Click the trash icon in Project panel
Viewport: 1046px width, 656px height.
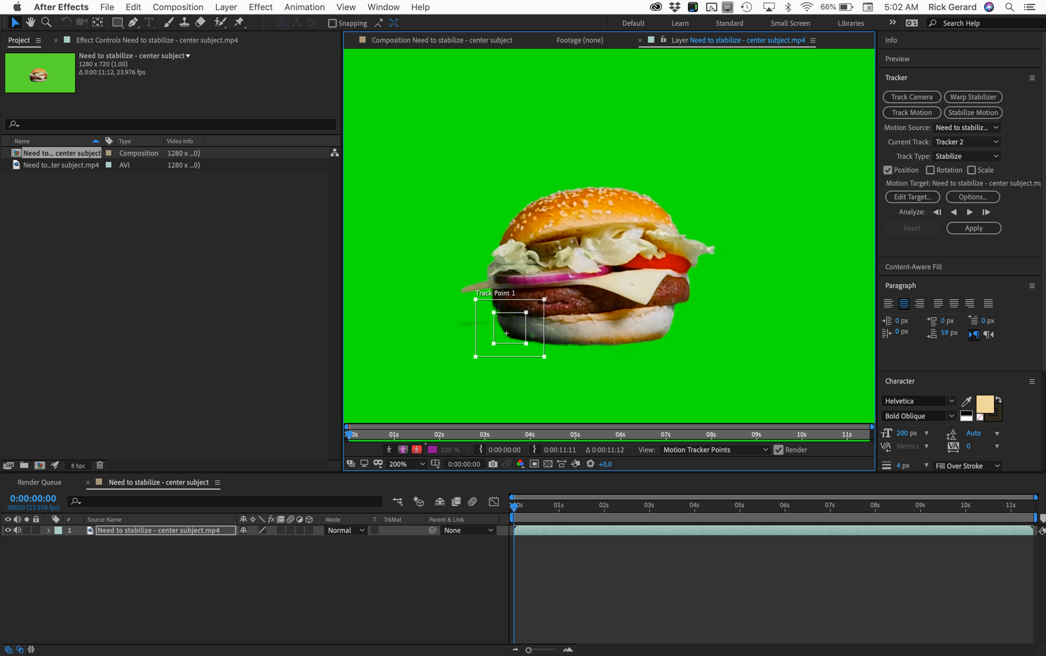100,465
